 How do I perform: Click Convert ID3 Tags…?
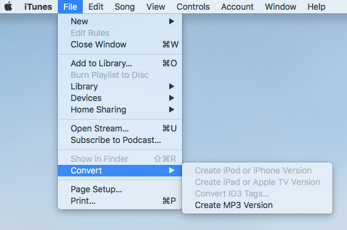click(x=257, y=193)
